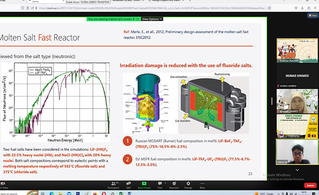Open the Chat panel
Image resolution: width=319 pixels, height=195 pixels.
coord(160,185)
